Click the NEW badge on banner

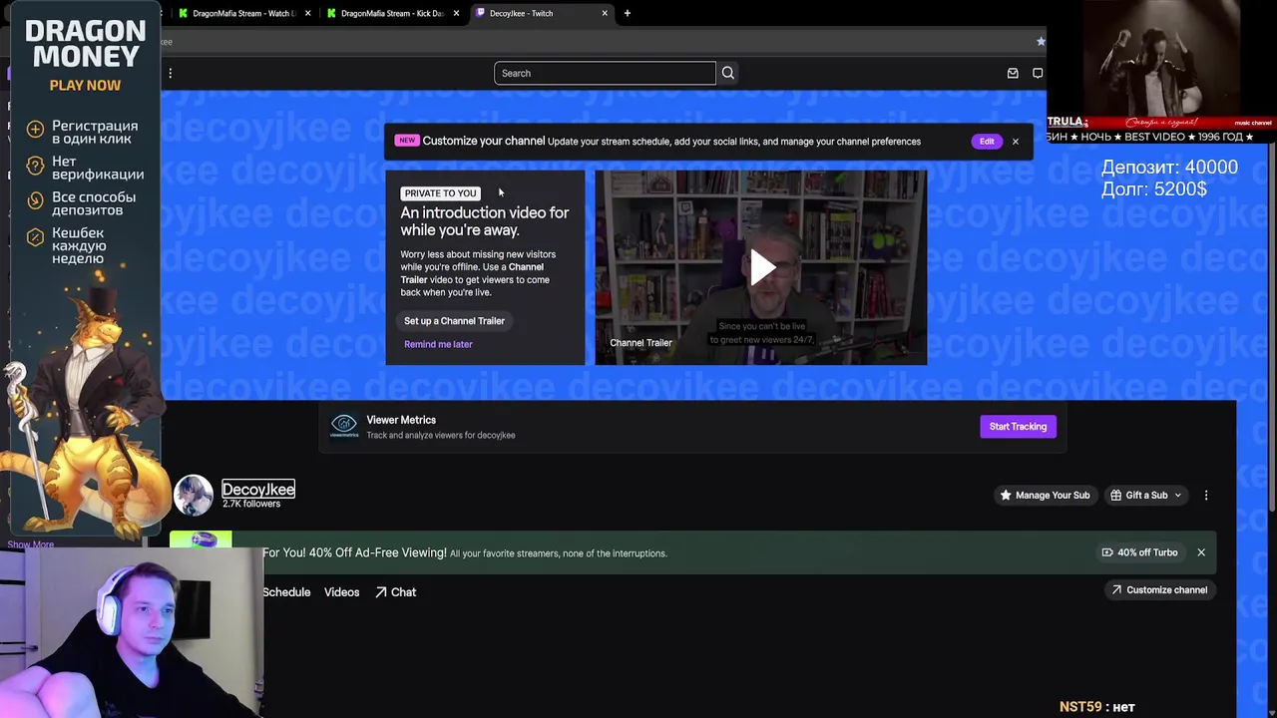pos(407,141)
